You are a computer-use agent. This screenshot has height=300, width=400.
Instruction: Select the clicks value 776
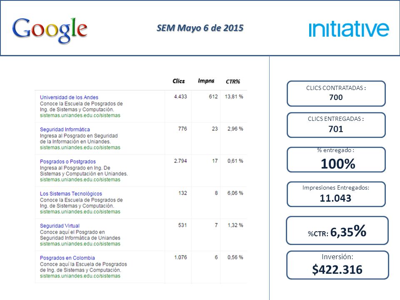(x=182, y=129)
